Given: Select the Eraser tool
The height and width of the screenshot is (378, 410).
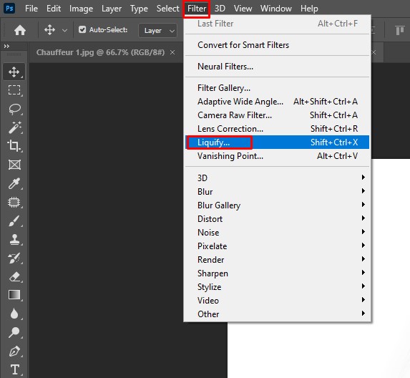Looking at the screenshot, I should tap(14, 277).
